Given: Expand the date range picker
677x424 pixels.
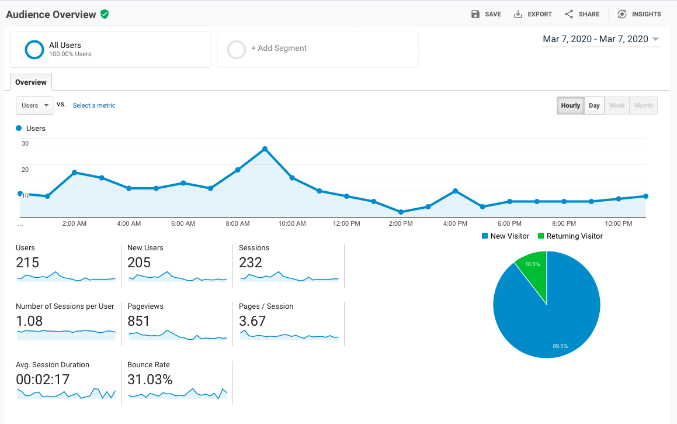Looking at the screenshot, I should coord(600,39).
